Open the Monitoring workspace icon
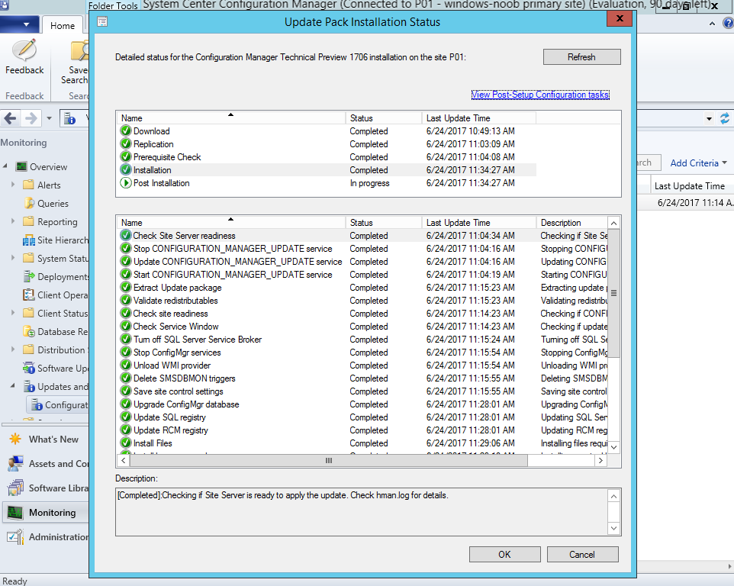 [x=15, y=513]
